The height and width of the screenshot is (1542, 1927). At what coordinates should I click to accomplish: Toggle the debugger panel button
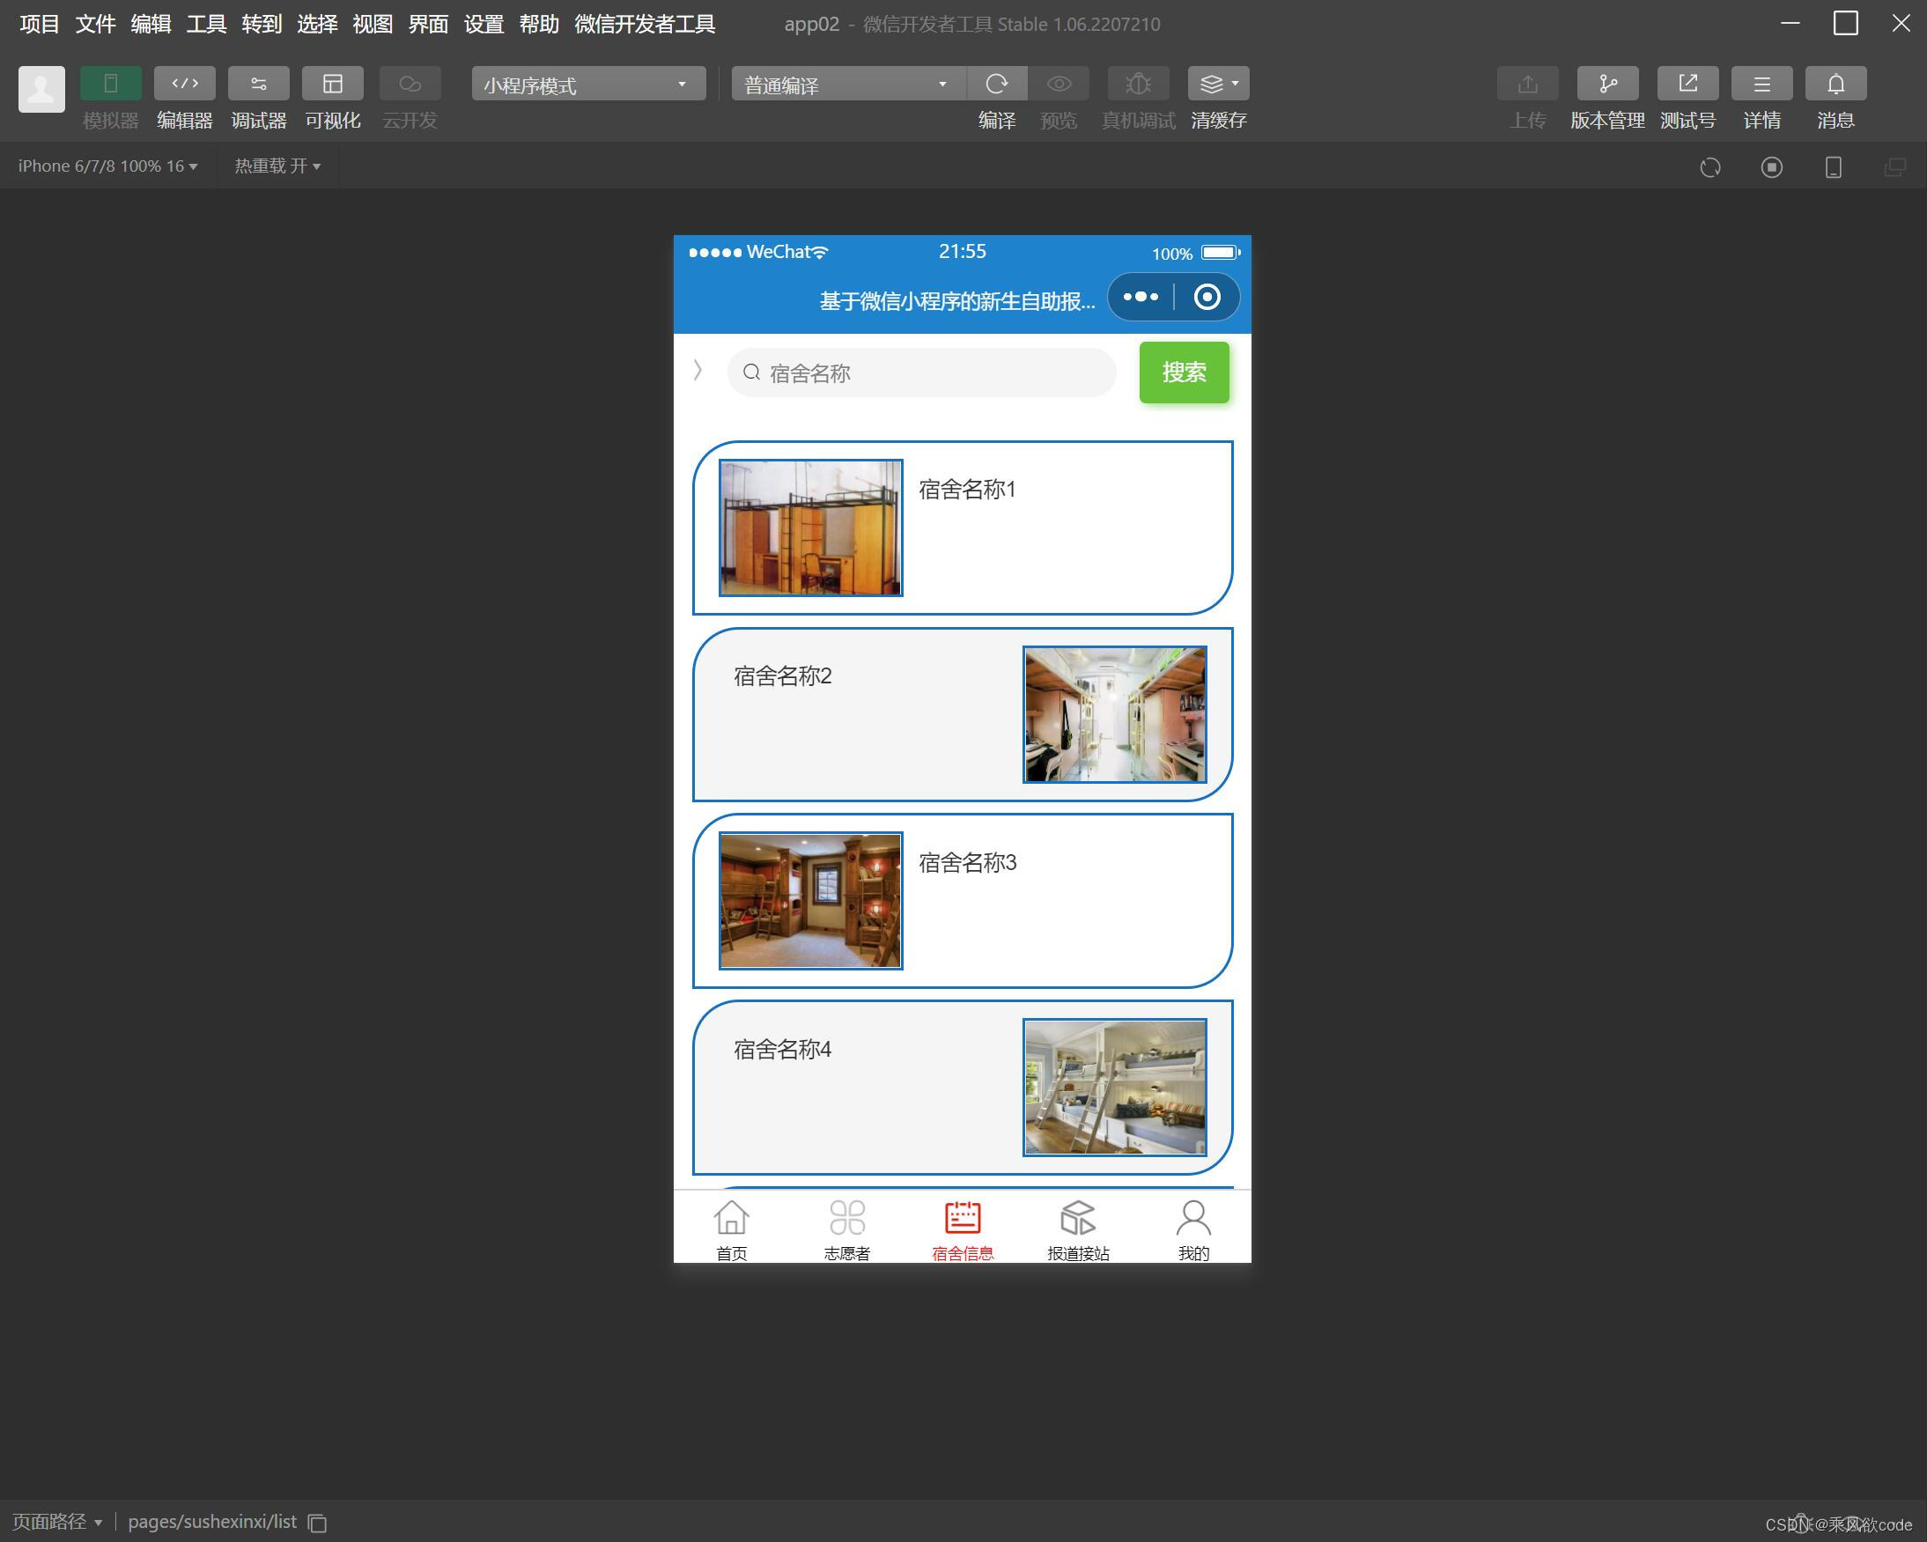pyautogui.click(x=258, y=84)
